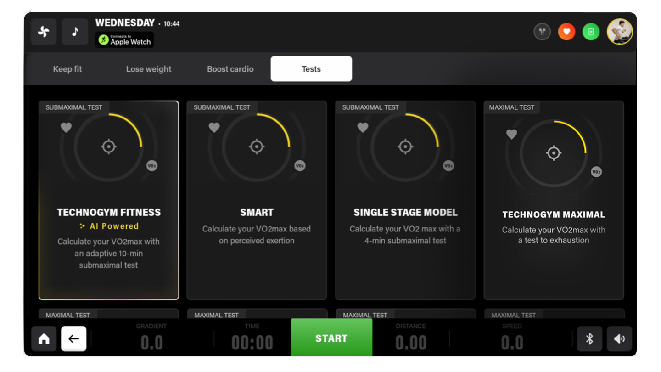661x372 pixels.
Task: Go back with the arrow button
Action: (74, 339)
